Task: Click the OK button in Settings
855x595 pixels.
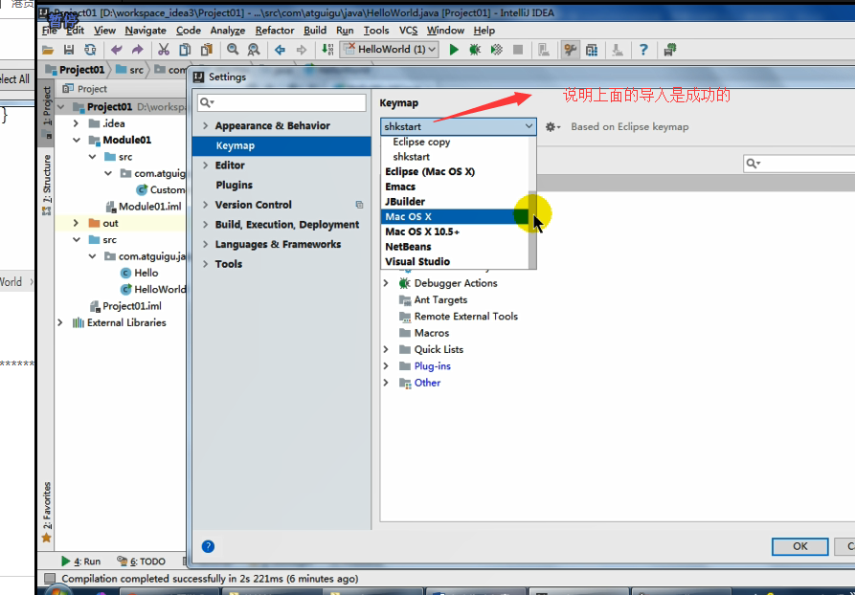Action: pyautogui.click(x=799, y=546)
